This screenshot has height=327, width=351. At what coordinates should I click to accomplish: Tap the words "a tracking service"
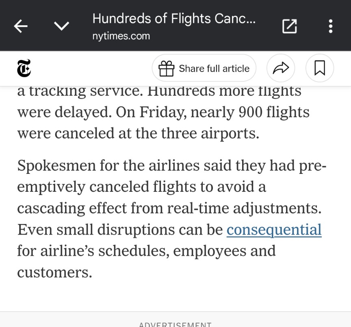click(80, 91)
